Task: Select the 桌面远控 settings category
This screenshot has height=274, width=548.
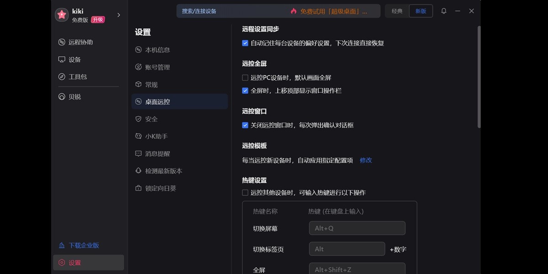Action: coord(157,101)
